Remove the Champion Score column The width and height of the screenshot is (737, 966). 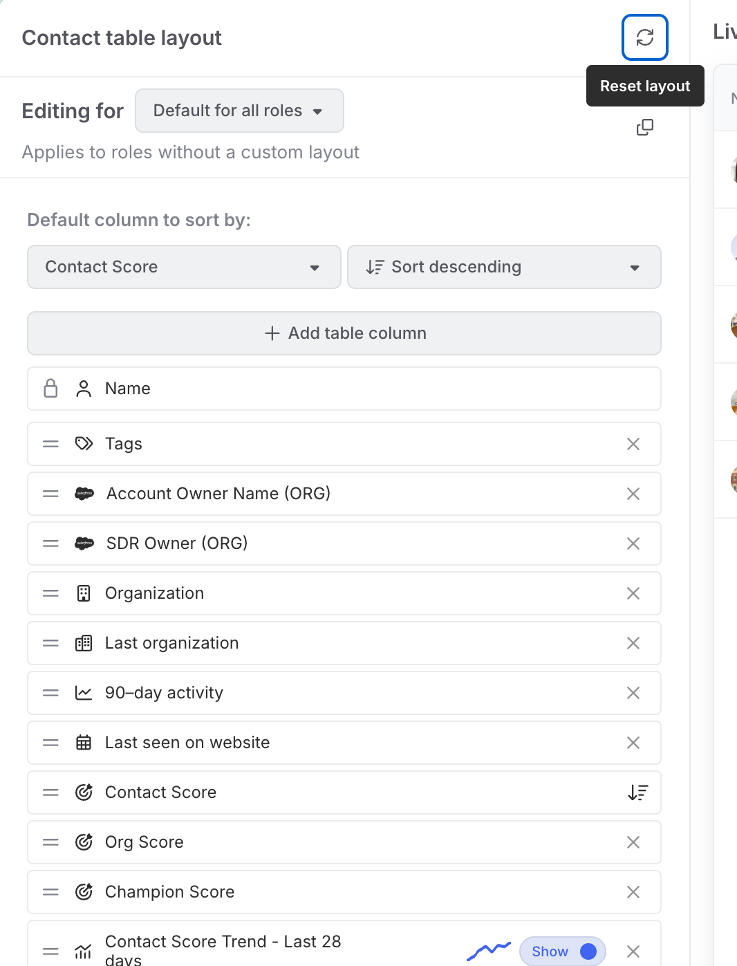tap(633, 892)
